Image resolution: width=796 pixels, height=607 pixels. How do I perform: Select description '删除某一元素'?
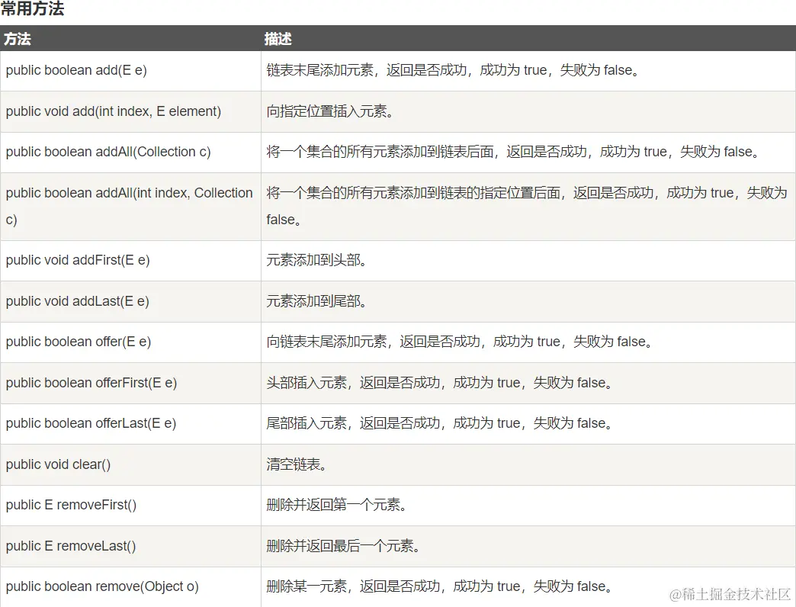click(x=307, y=586)
